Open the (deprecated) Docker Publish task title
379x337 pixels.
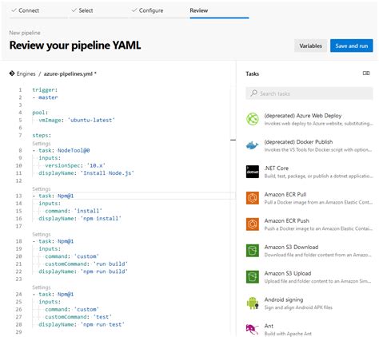point(298,142)
